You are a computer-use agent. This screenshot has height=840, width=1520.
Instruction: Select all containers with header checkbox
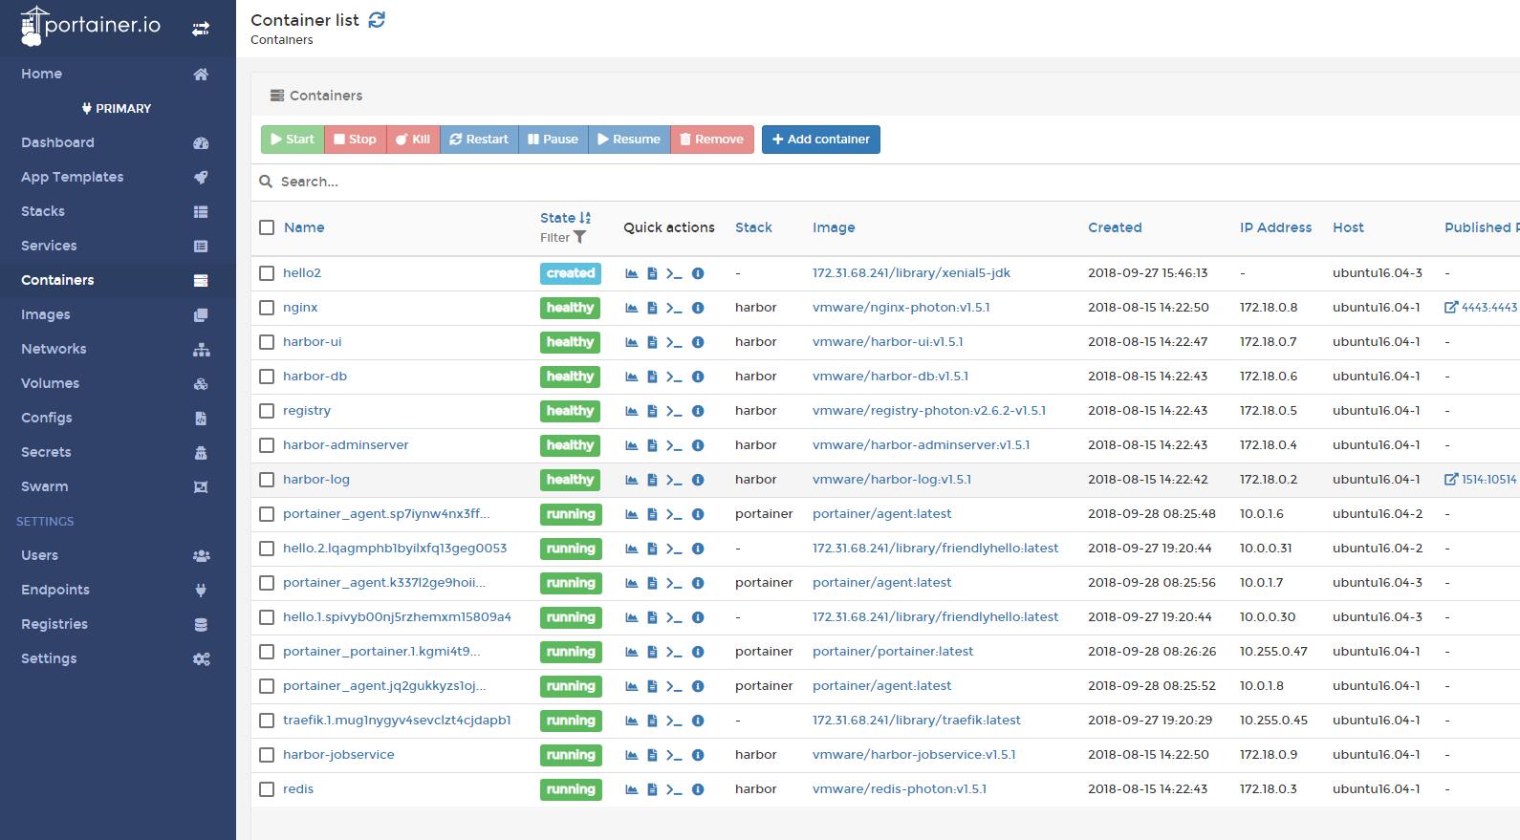click(x=267, y=227)
